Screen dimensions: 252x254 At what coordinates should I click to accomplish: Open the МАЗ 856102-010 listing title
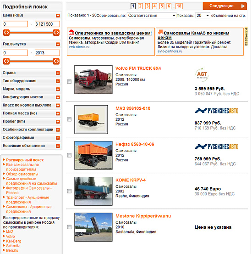click(133, 108)
